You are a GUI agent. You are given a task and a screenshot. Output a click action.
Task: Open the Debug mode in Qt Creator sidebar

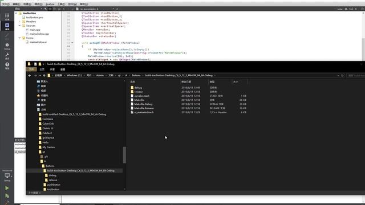pos(7,46)
